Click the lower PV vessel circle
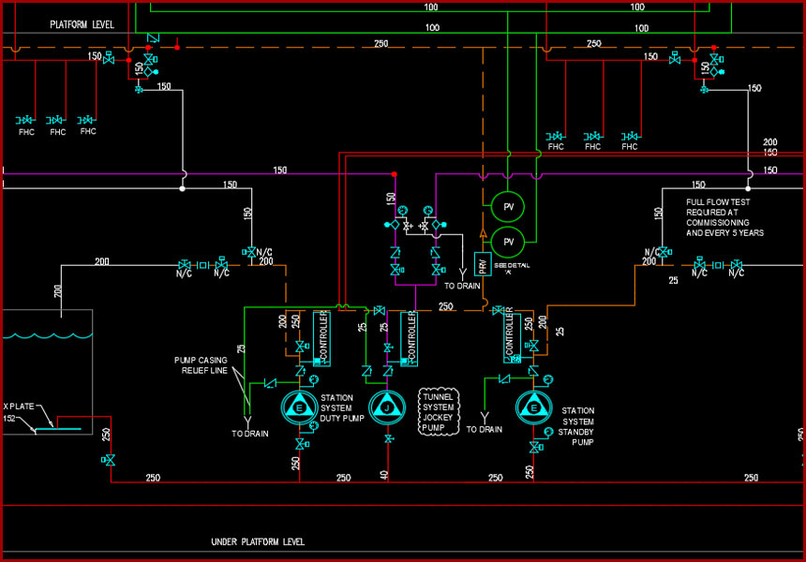The width and height of the screenshot is (806, 562). pos(508,242)
